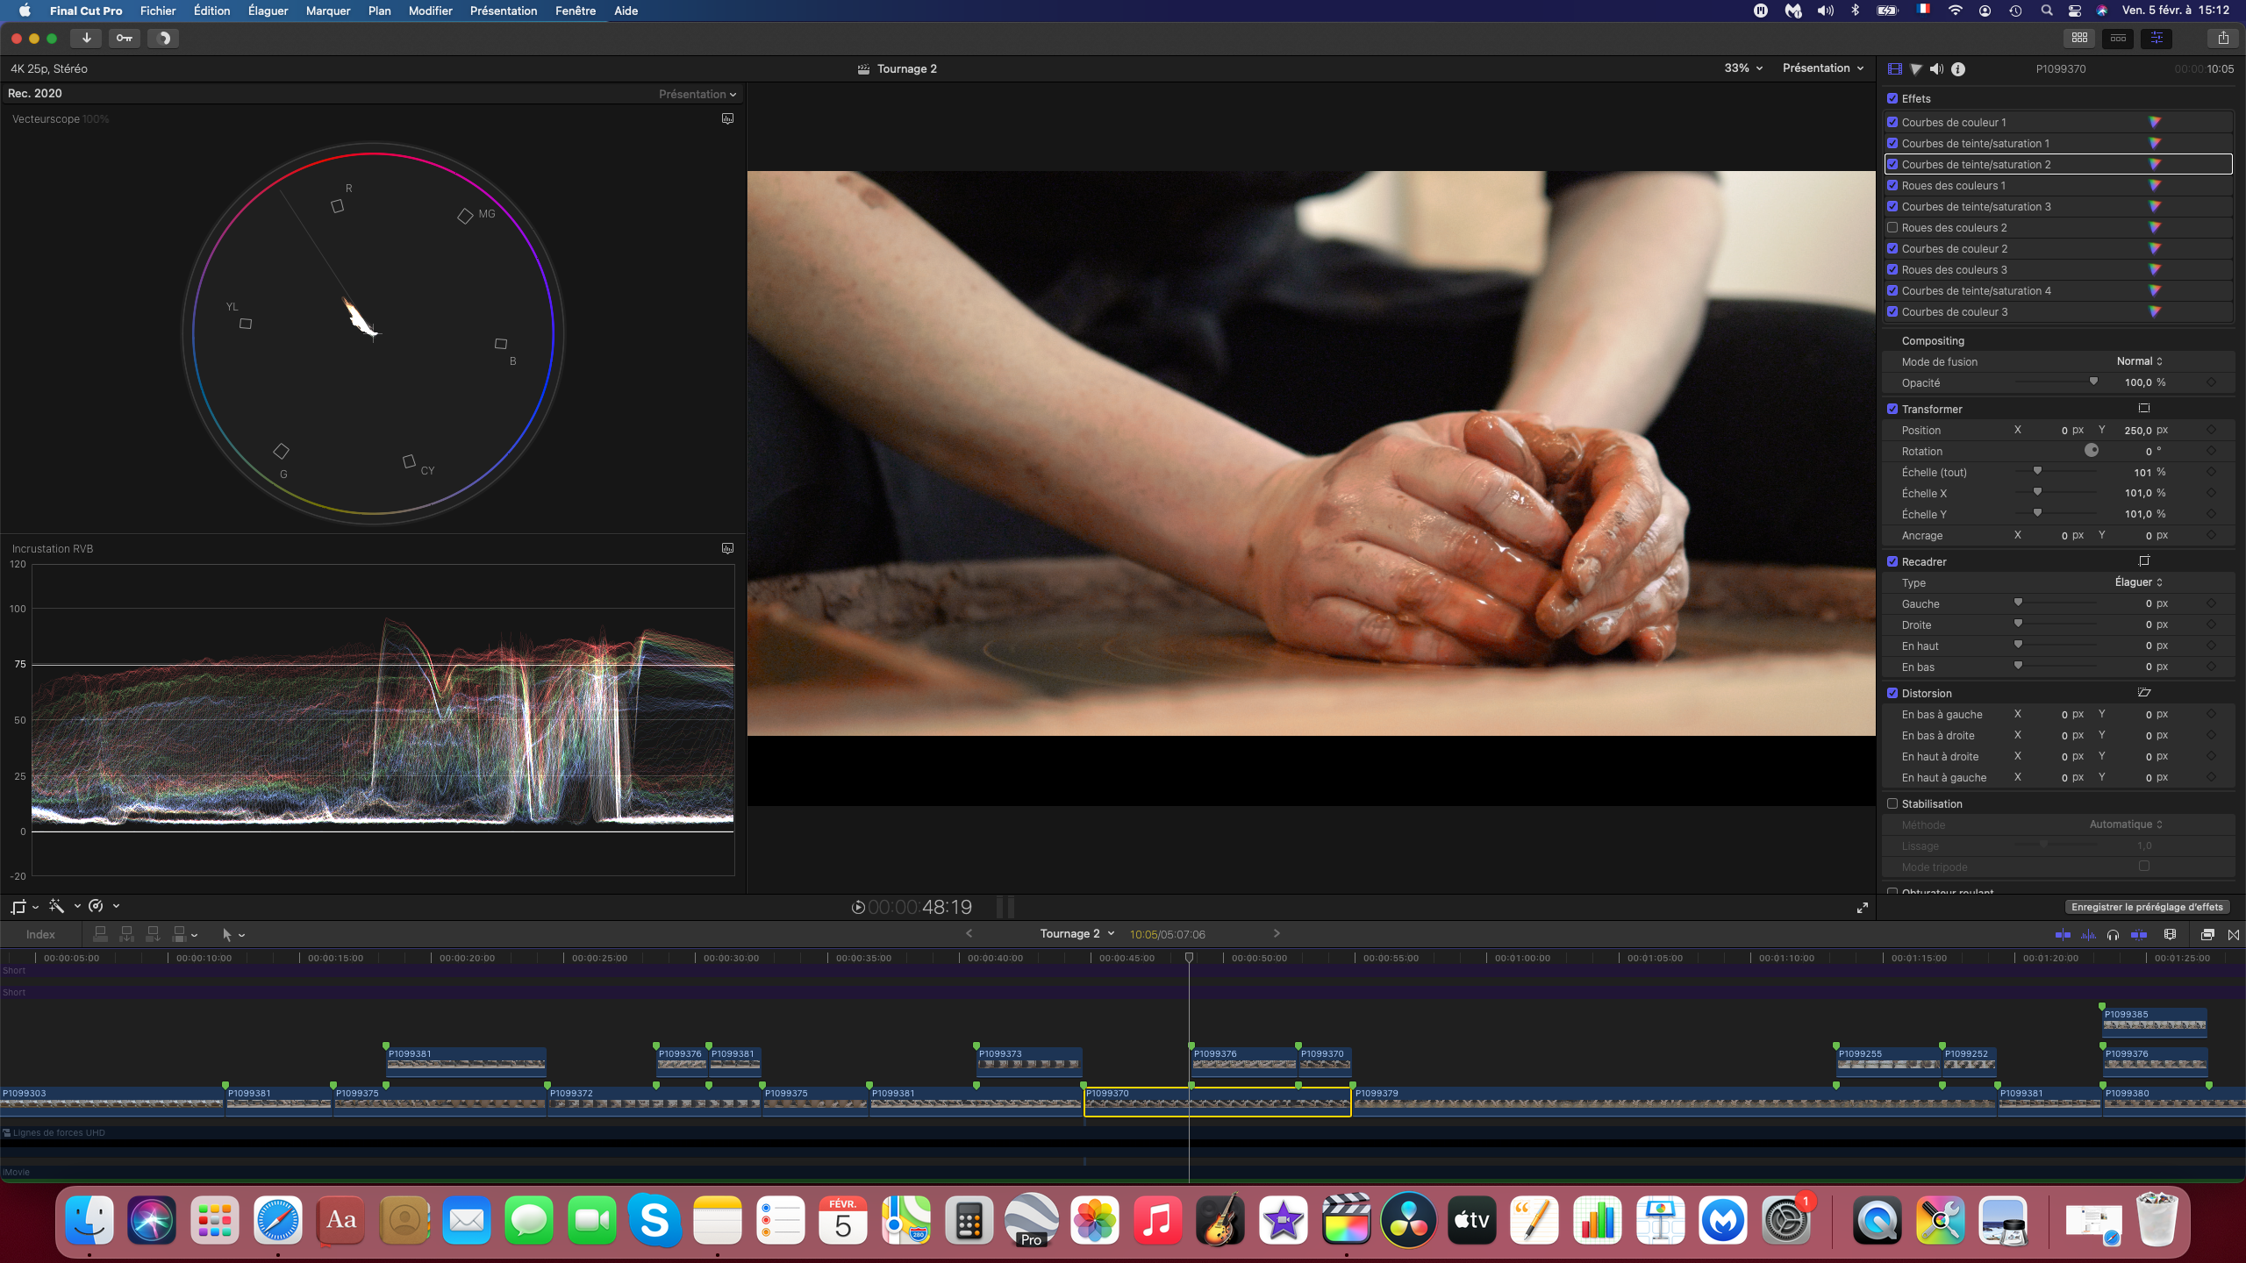Click the share export icon

click(2222, 38)
